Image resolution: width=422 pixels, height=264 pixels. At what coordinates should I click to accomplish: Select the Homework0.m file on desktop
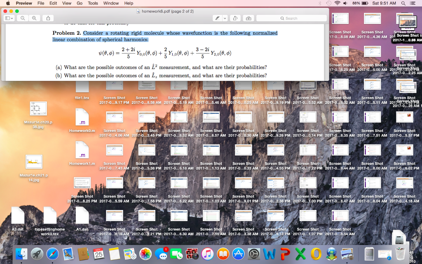tap(82, 117)
